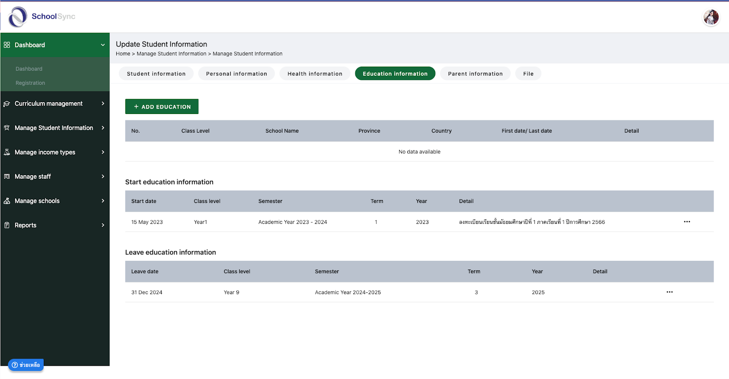Click the Leave date column header
The height and width of the screenshot is (379, 729).
(x=145, y=271)
